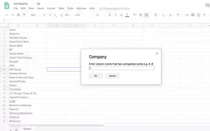Screen dimensions: 210x131
Task: Click the print icon
Action: click(18, 15)
